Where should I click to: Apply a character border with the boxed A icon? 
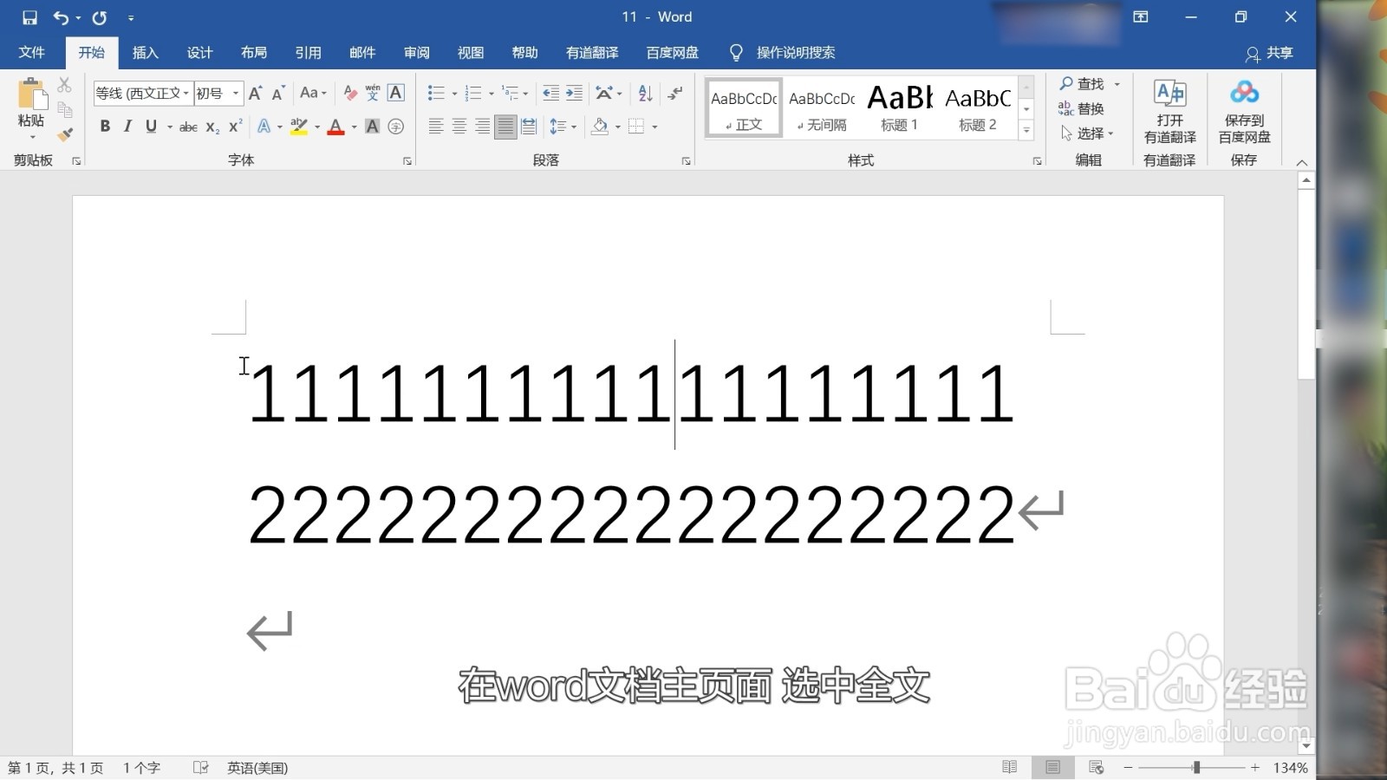point(396,93)
